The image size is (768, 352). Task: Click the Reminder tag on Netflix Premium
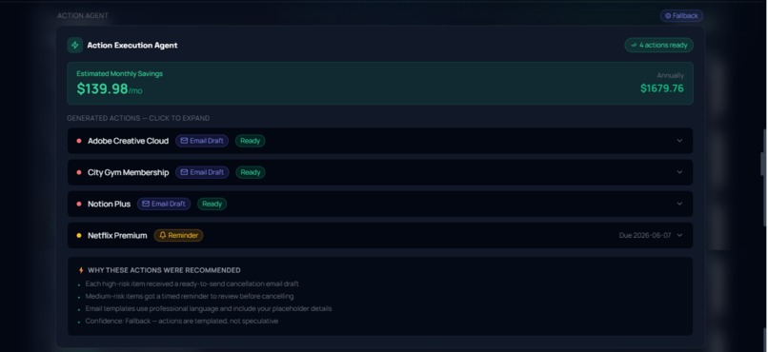[178, 235]
